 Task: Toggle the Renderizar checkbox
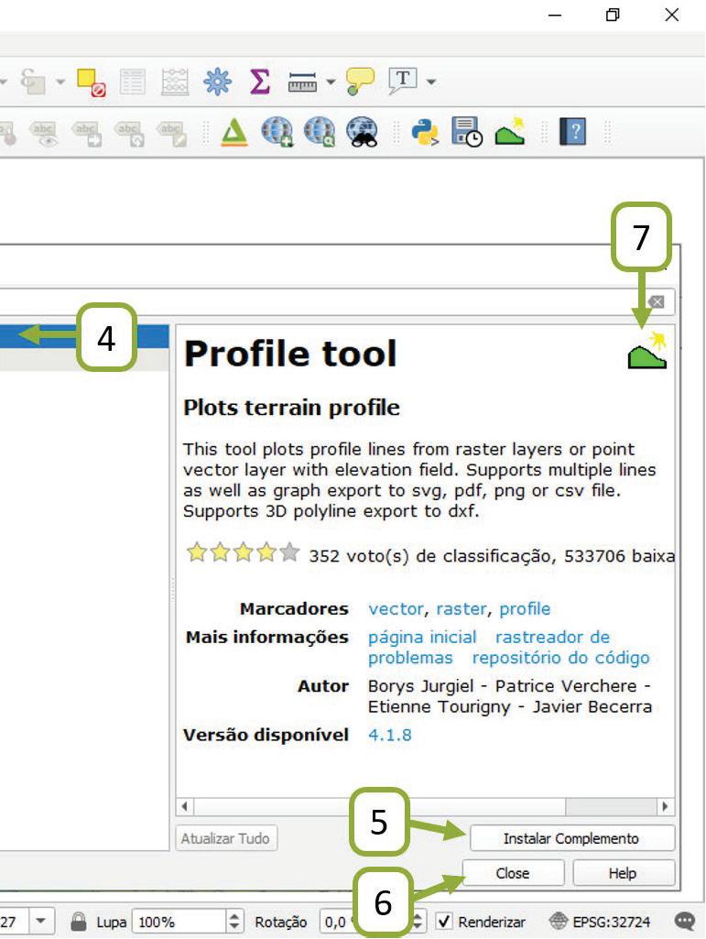tap(444, 921)
